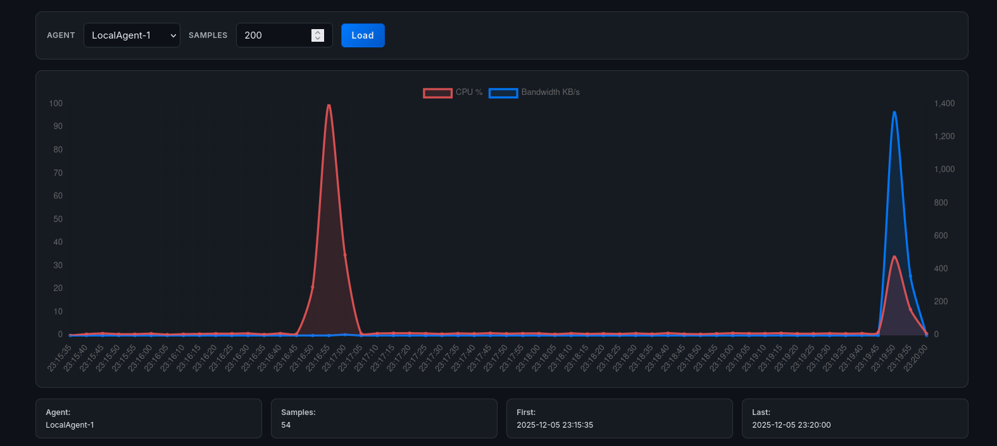
Task: Toggle the red CPU % legend swatch
Action: [x=437, y=93]
